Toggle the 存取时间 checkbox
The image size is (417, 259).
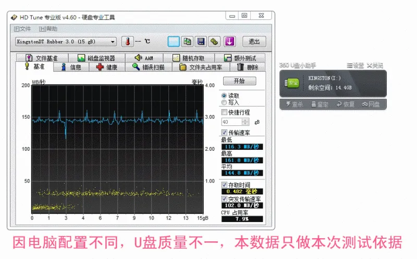pos(224,185)
